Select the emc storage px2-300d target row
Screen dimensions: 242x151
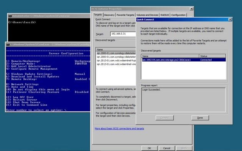point(184,60)
